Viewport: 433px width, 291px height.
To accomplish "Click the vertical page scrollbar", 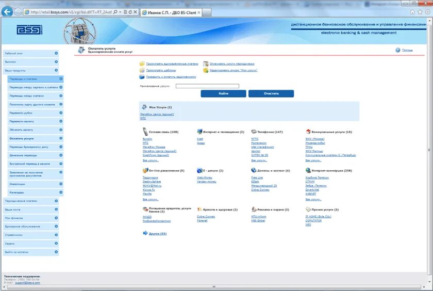I will (x=429, y=149).
